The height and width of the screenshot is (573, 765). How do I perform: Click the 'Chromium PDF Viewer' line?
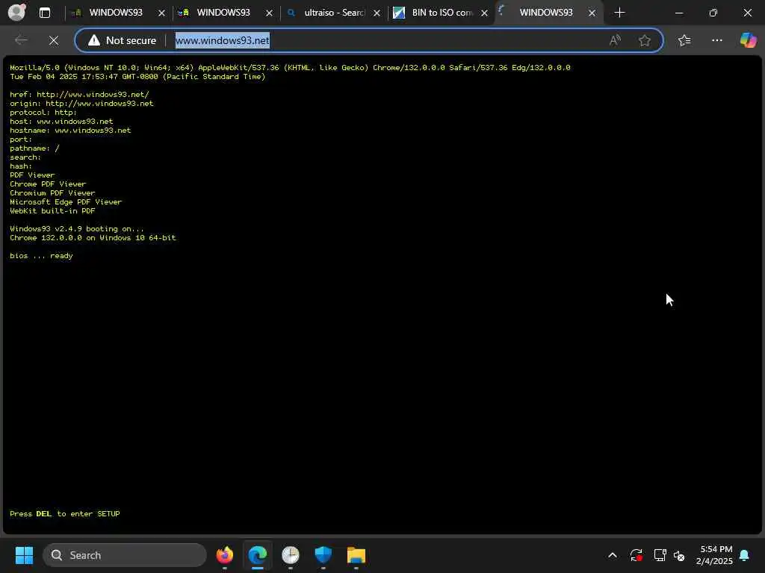tap(53, 193)
